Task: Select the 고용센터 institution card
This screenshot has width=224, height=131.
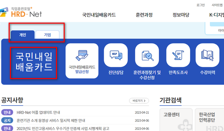Action: (176, 120)
